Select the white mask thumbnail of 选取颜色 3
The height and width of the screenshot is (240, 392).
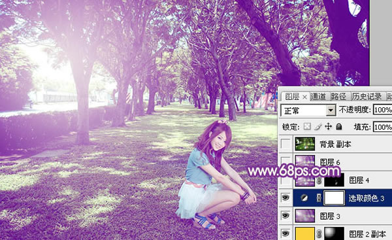[x=335, y=197]
